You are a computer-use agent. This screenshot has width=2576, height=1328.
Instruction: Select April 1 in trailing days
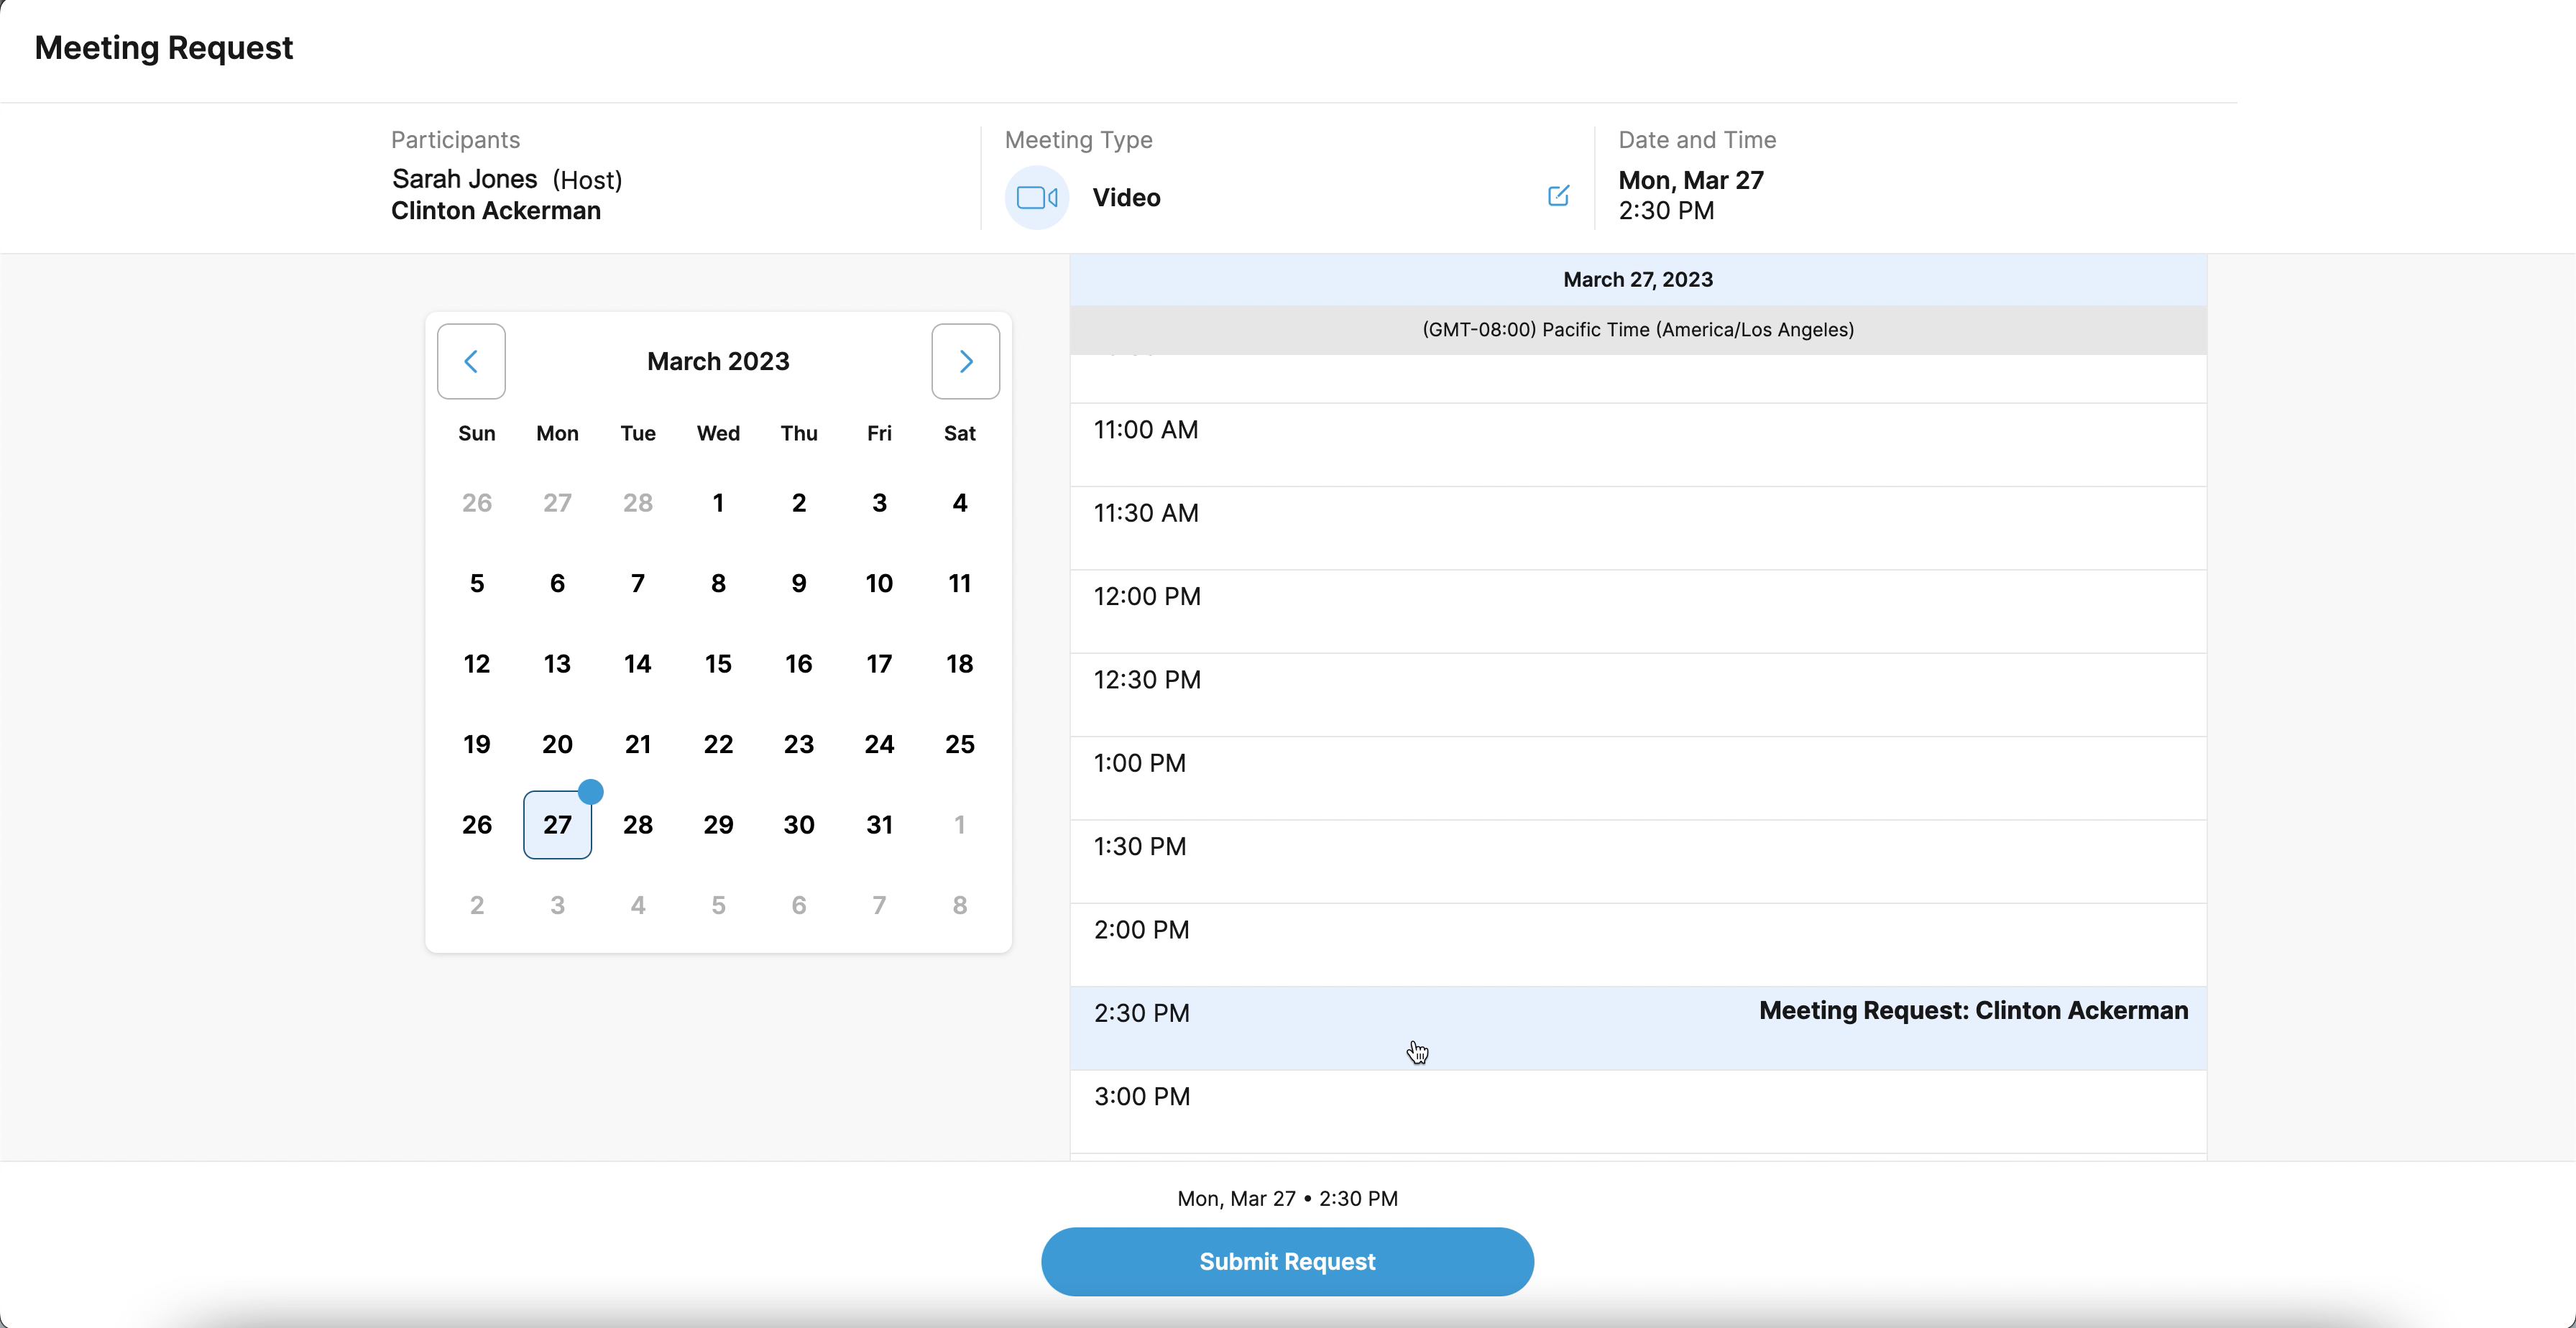pos(959,825)
